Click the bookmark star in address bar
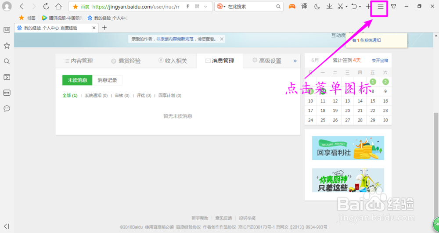439x233 pixels. (75, 7)
